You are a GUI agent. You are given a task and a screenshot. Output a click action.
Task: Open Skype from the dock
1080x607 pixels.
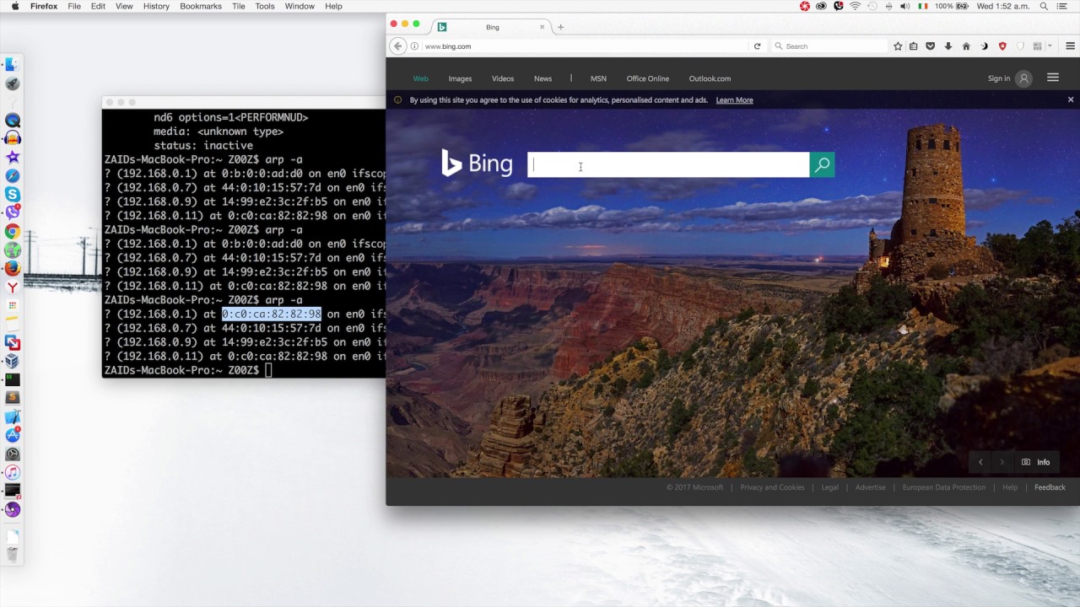[12, 195]
